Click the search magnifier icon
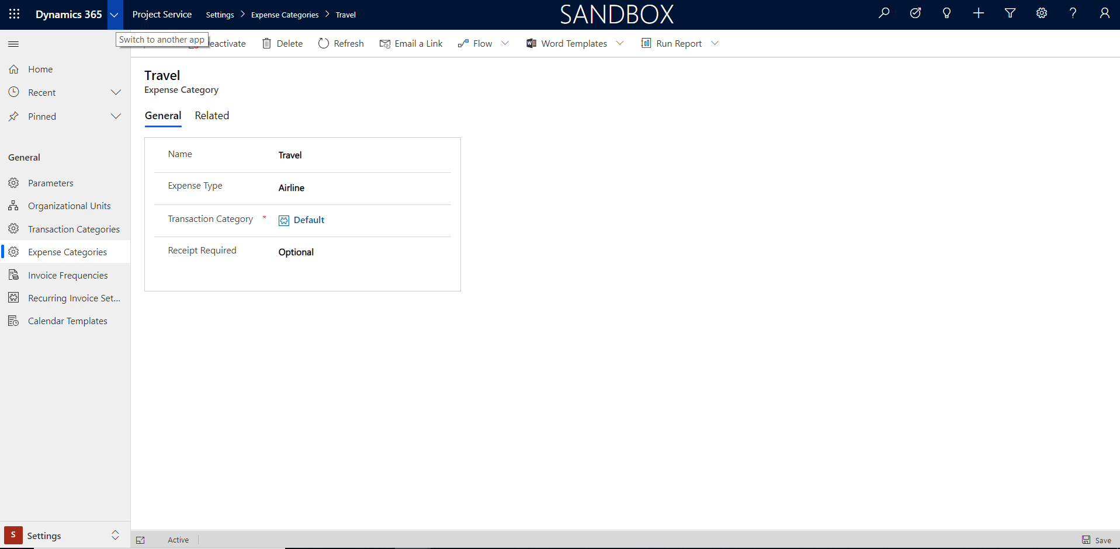The height and width of the screenshot is (549, 1120). pos(884,13)
